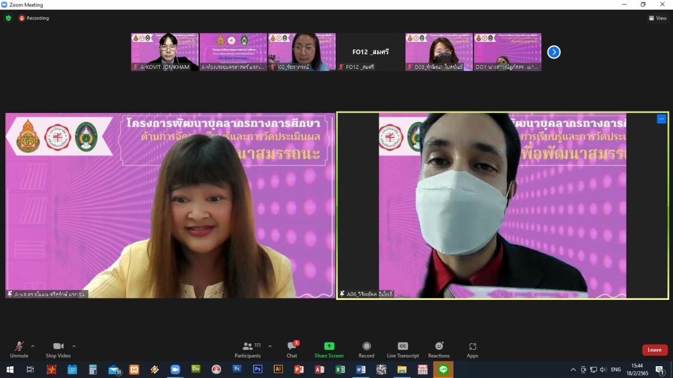Expand the arrow beside Participants
Screen dimensions: 673x378
[270, 346]
